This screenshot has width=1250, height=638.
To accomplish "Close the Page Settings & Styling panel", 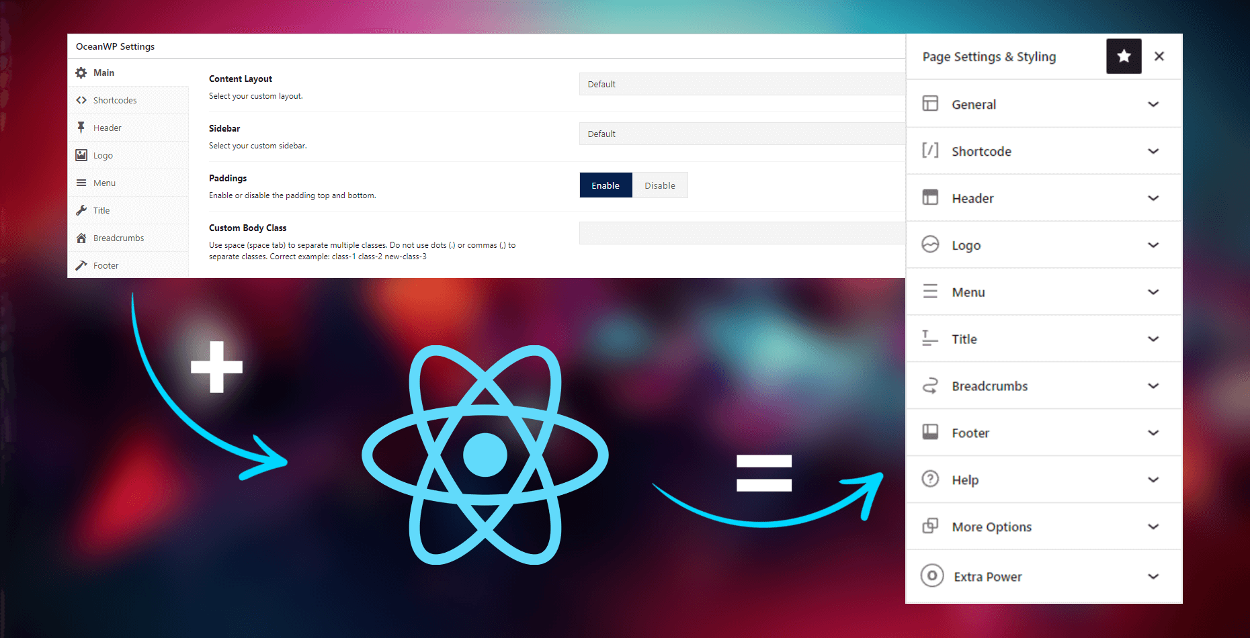I will [x=1159, y=56].
